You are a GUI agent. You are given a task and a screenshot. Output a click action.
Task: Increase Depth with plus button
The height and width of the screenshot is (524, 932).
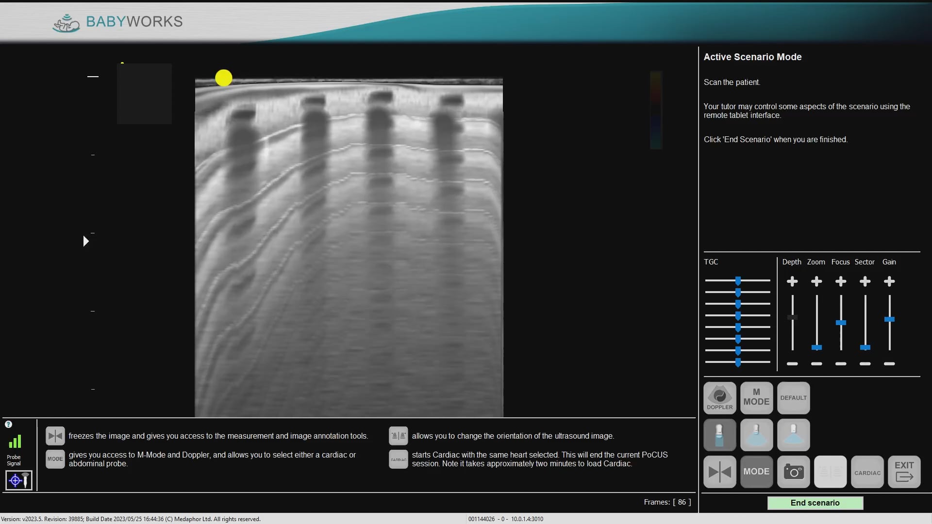tap(792, 281)
